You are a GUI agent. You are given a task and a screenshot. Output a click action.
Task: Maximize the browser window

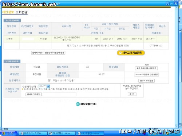(172, 4)
